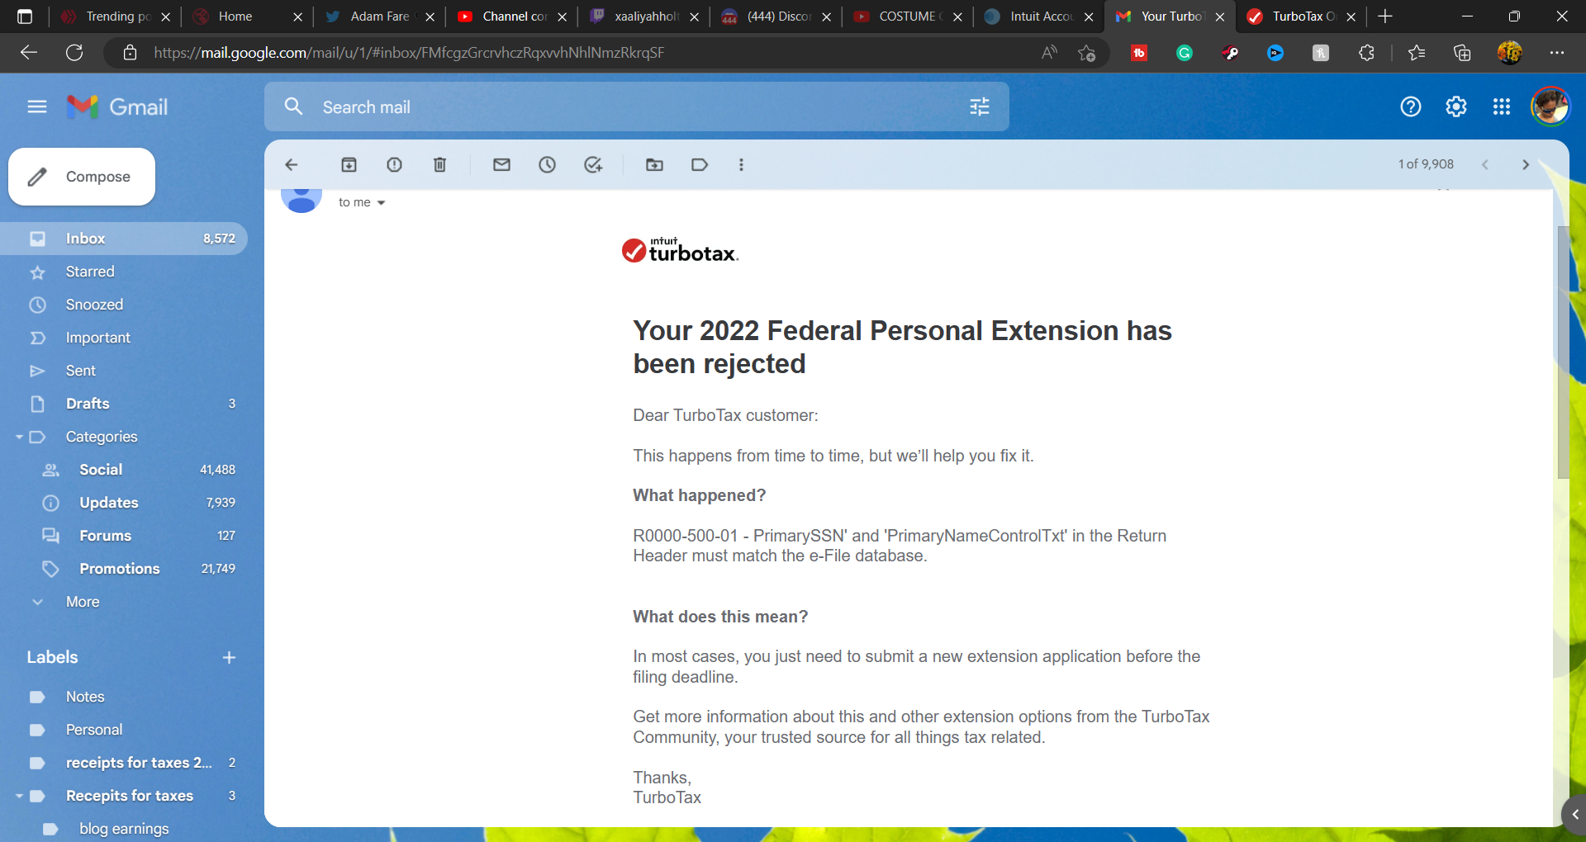Delete this email with trash icon

440,165
